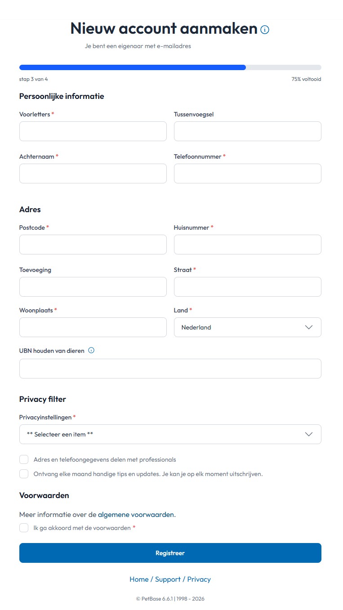Open the info tooltip for UBN houden van dieren
Viewport: 343px width, 610px height.
tap(91, 350)
